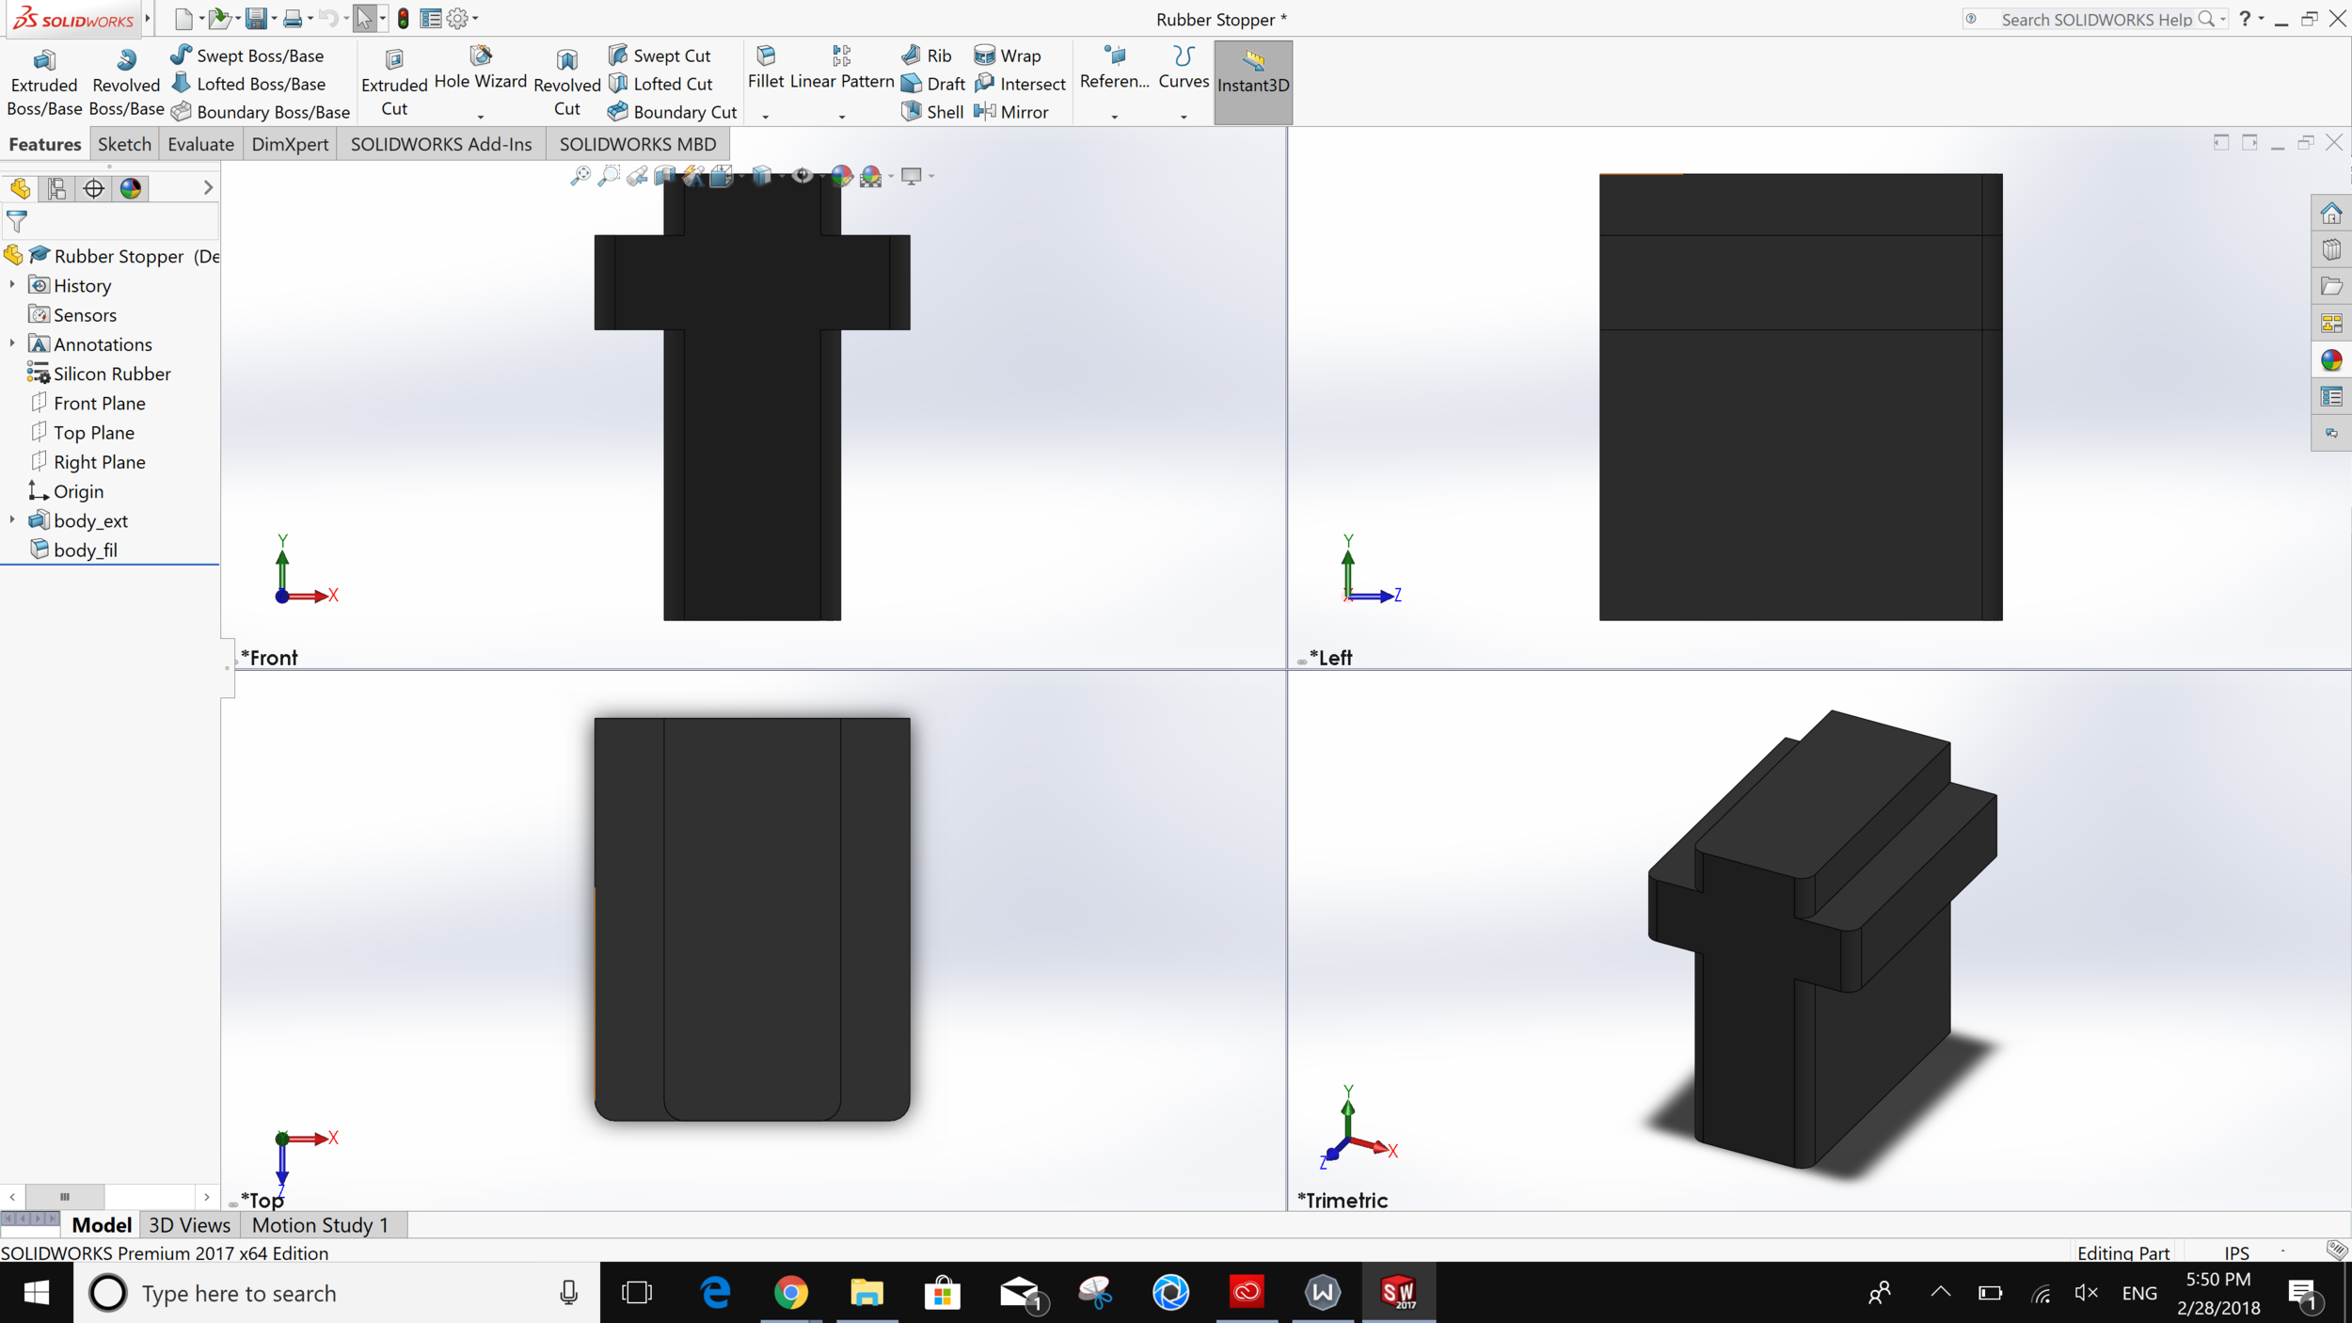Select the Revolved Cut tool
Viewport: 2352px width, 1323px height.
pos(566,83)
